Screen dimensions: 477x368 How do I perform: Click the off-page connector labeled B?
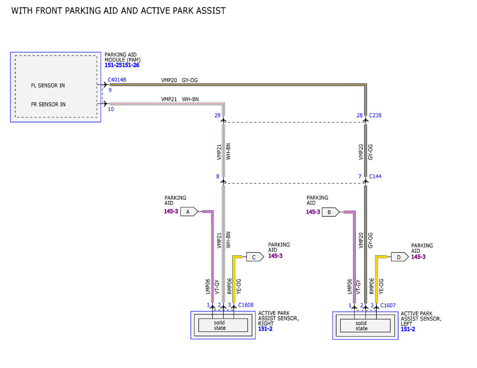331,212
